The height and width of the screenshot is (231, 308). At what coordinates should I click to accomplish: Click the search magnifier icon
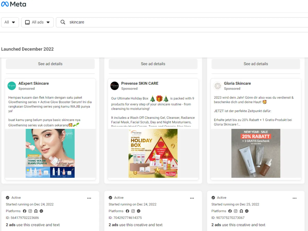tap(63, 22)
